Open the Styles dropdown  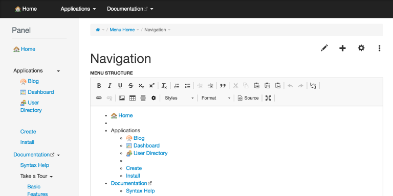pos(179,98)
